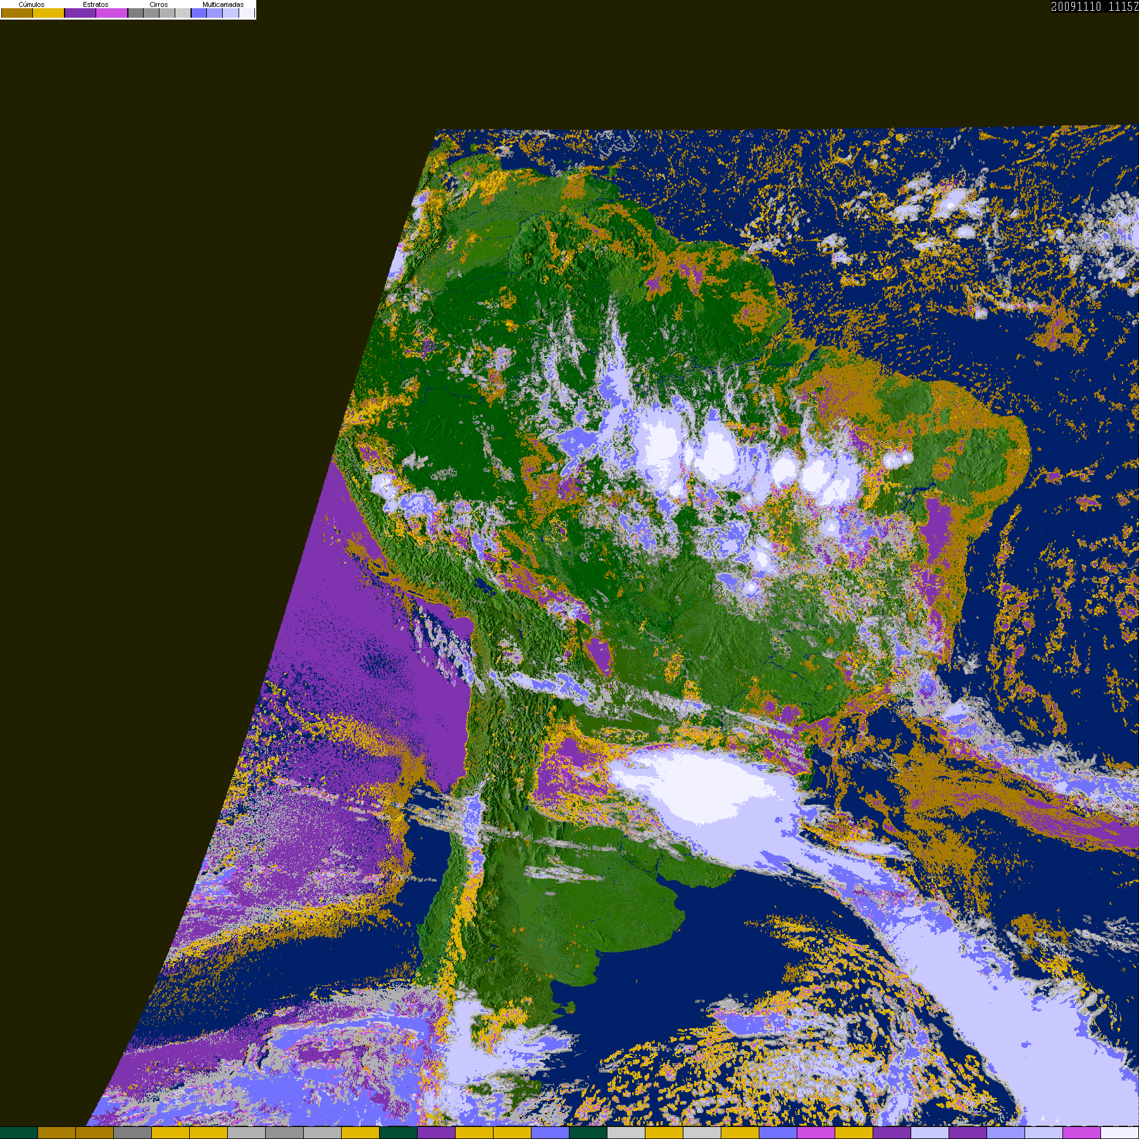Choose the lightest gray Cirros legend swatch
Viewport: 1139px width, 1139px height.
click(x=183, y=13)
